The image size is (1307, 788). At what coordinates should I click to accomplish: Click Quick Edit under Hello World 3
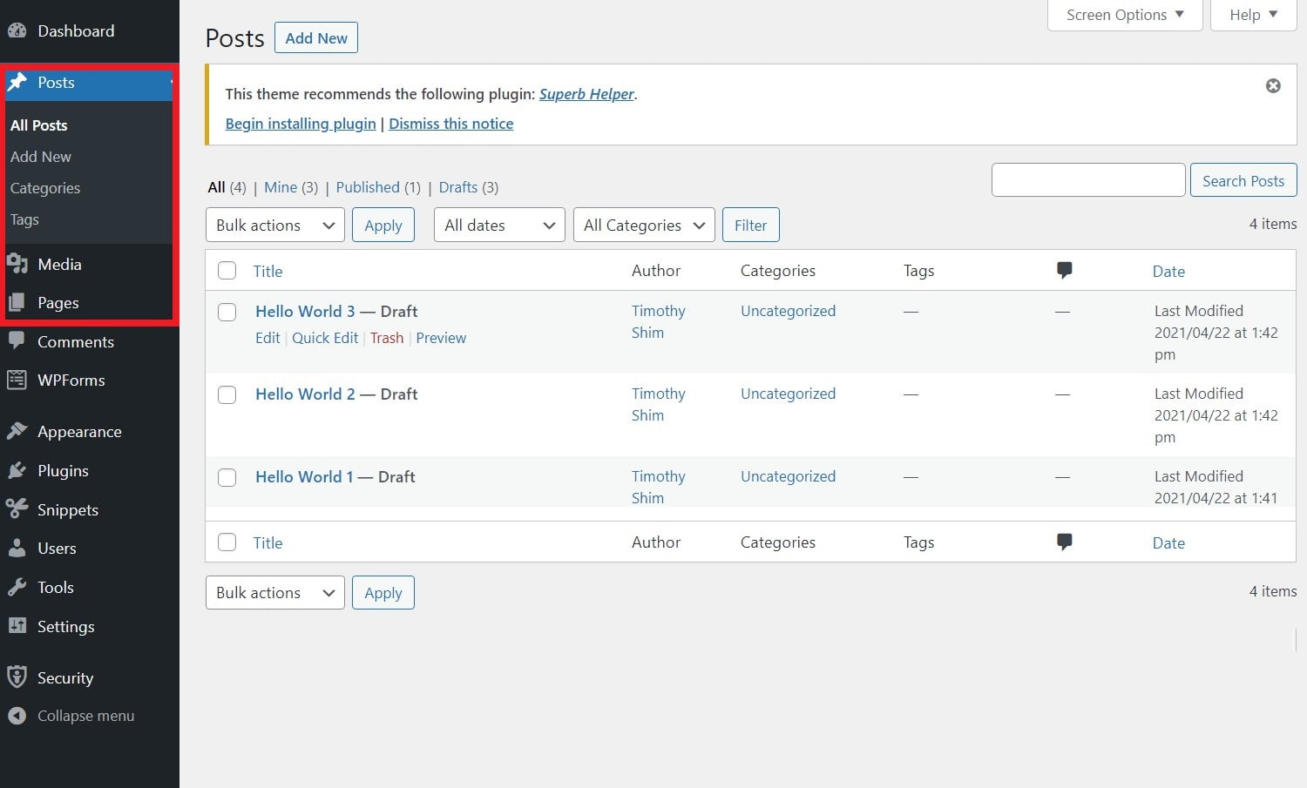pos(325,338)
